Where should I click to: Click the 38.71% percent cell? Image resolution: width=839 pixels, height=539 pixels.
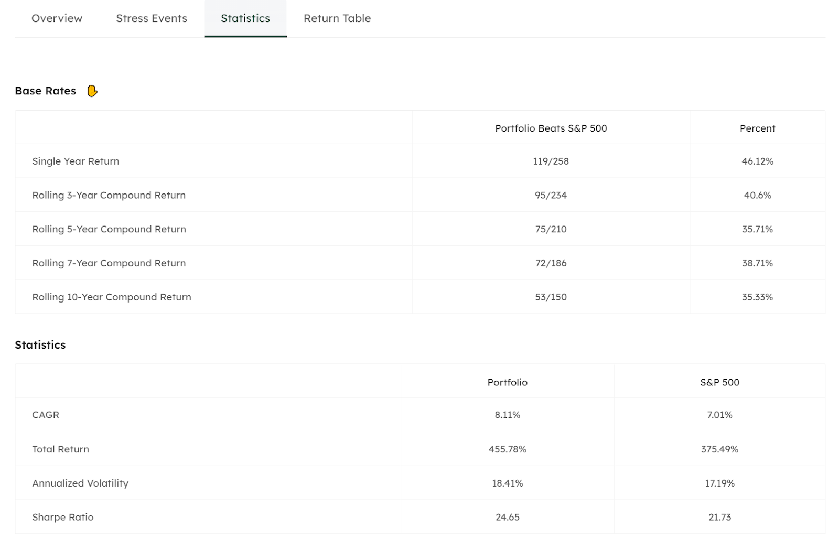point(757,263)
